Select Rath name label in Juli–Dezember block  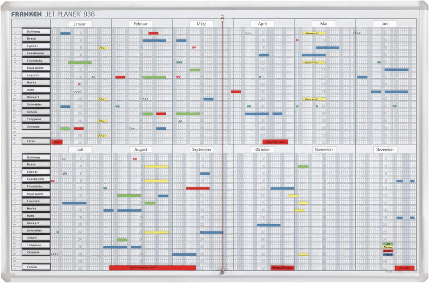36,216
